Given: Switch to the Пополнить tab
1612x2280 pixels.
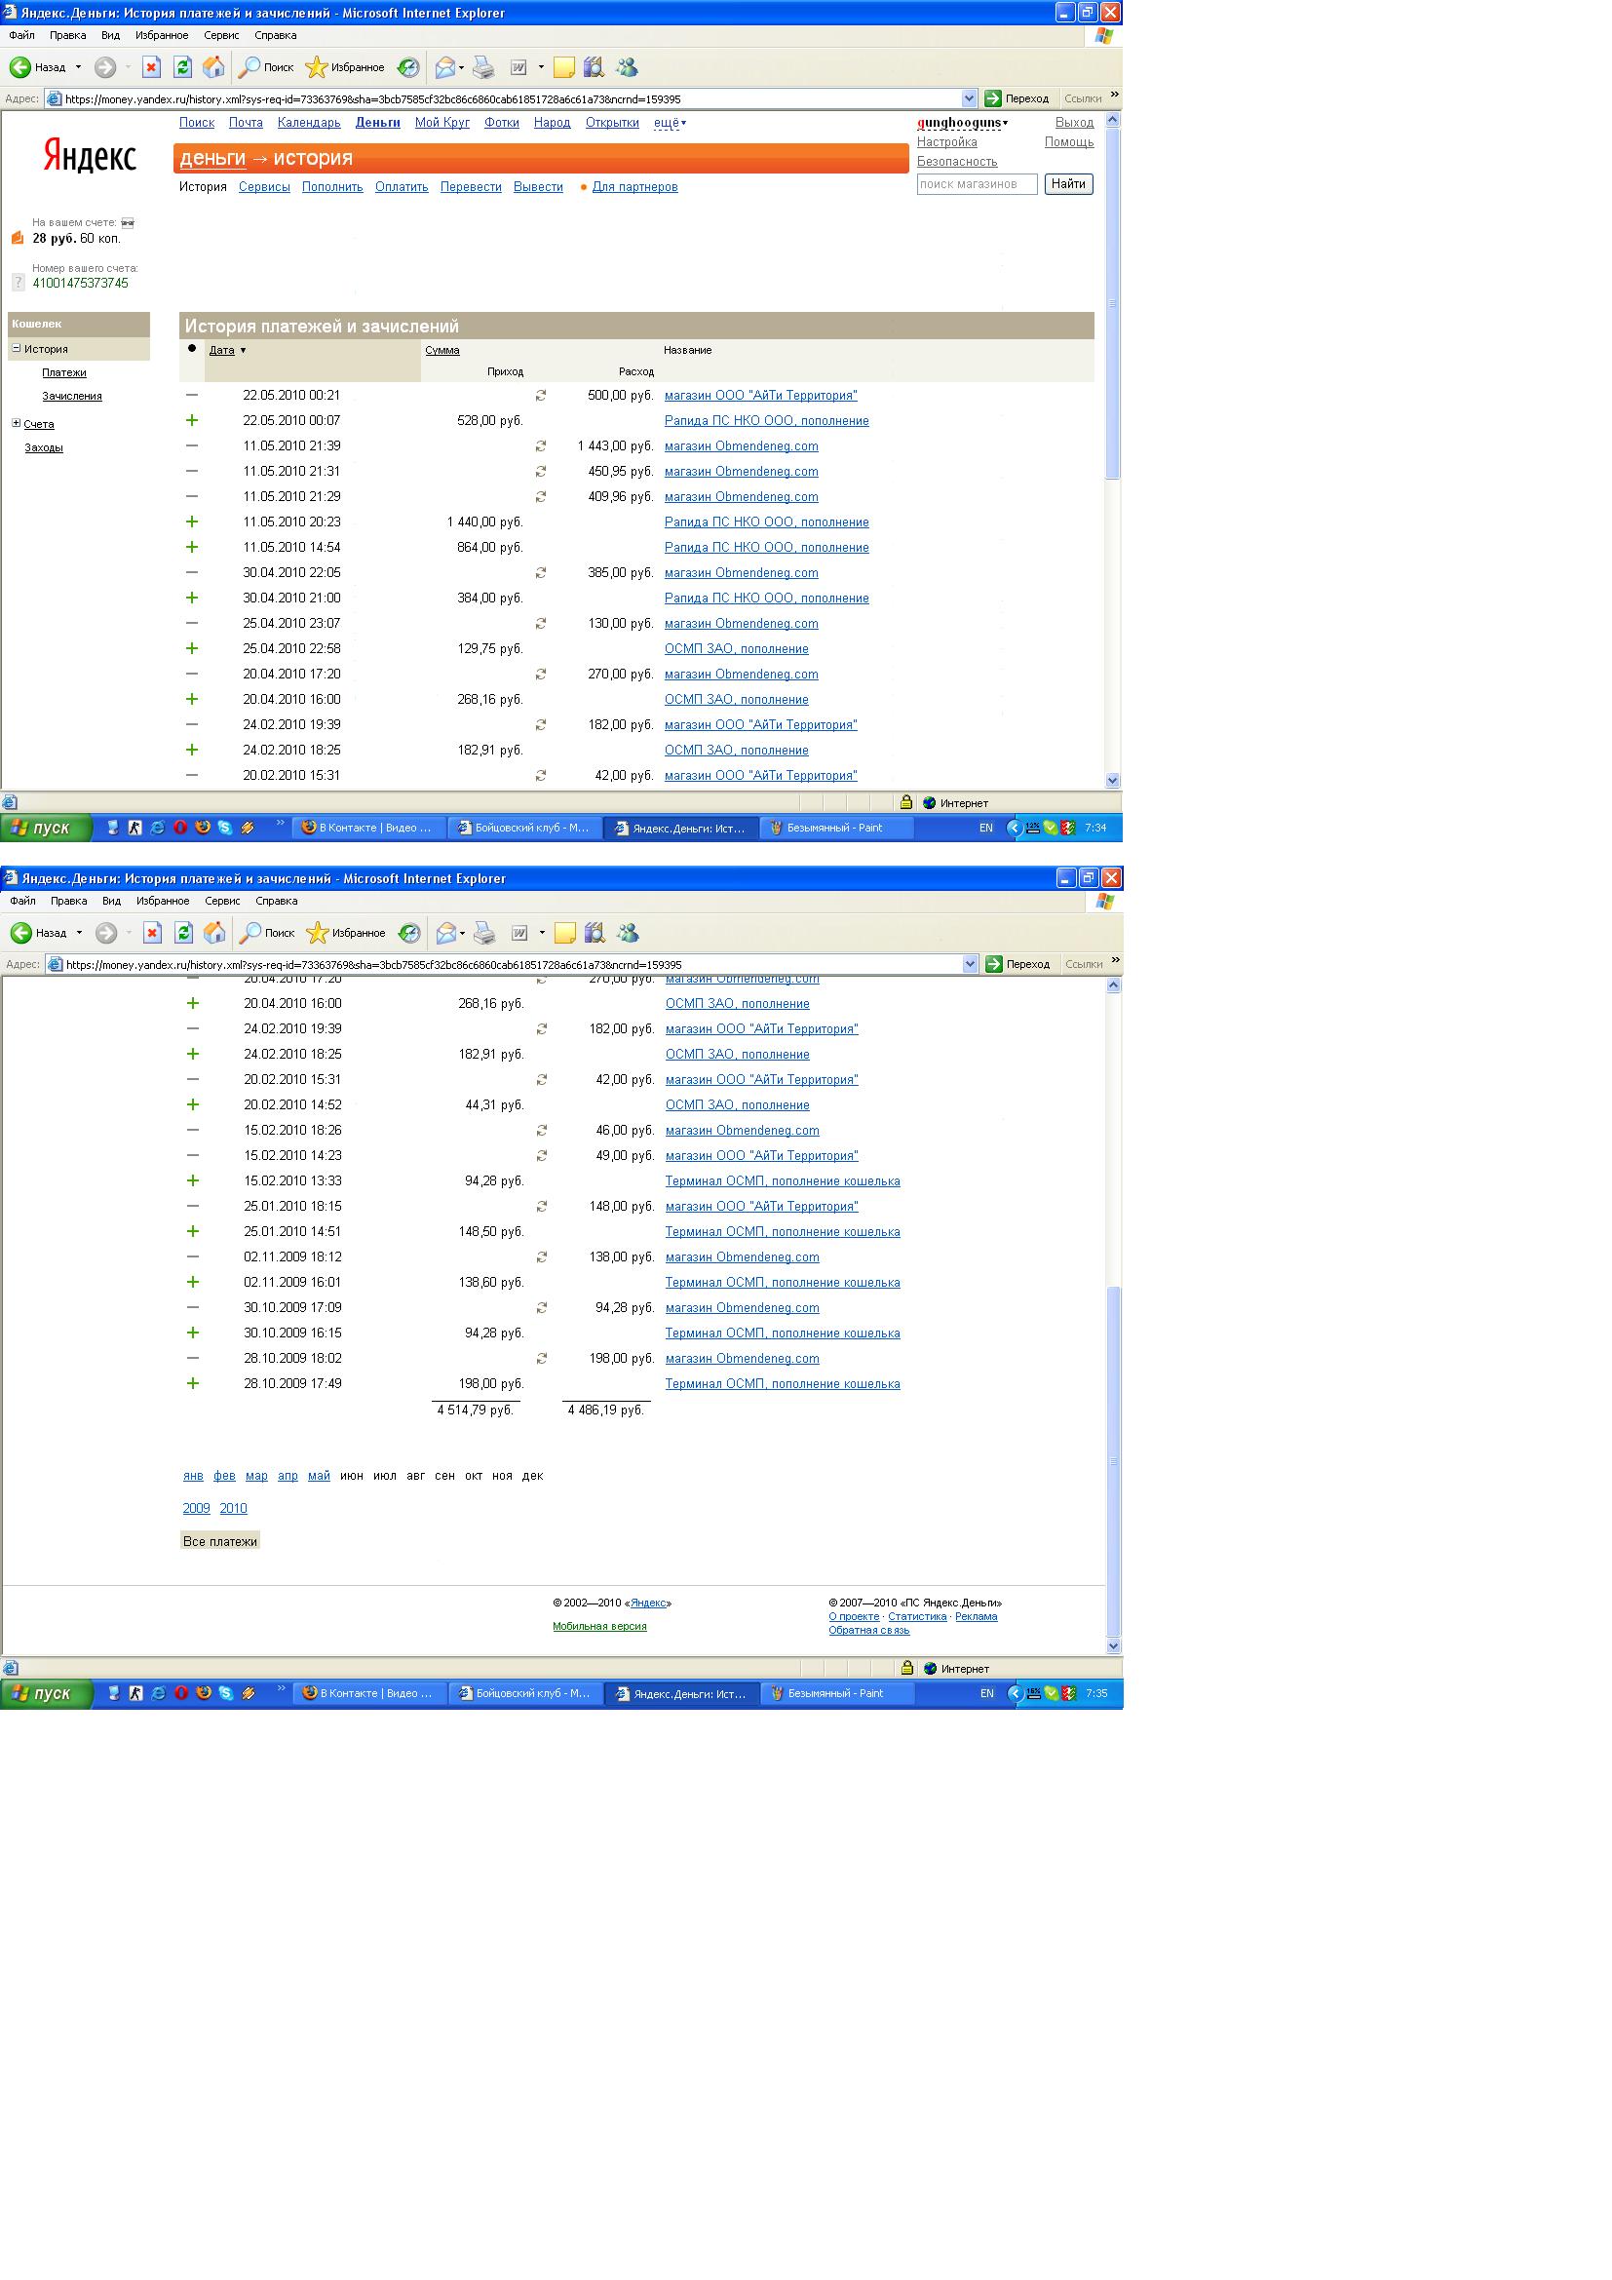Looking at the screenshot, I should tap(332, 187).
